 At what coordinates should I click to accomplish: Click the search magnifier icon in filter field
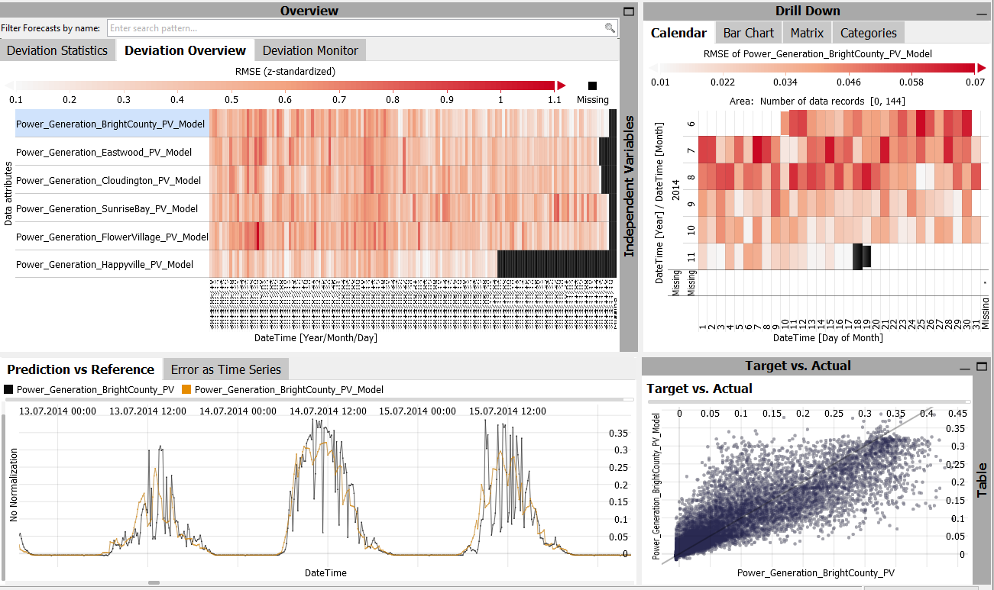[609, 28]
